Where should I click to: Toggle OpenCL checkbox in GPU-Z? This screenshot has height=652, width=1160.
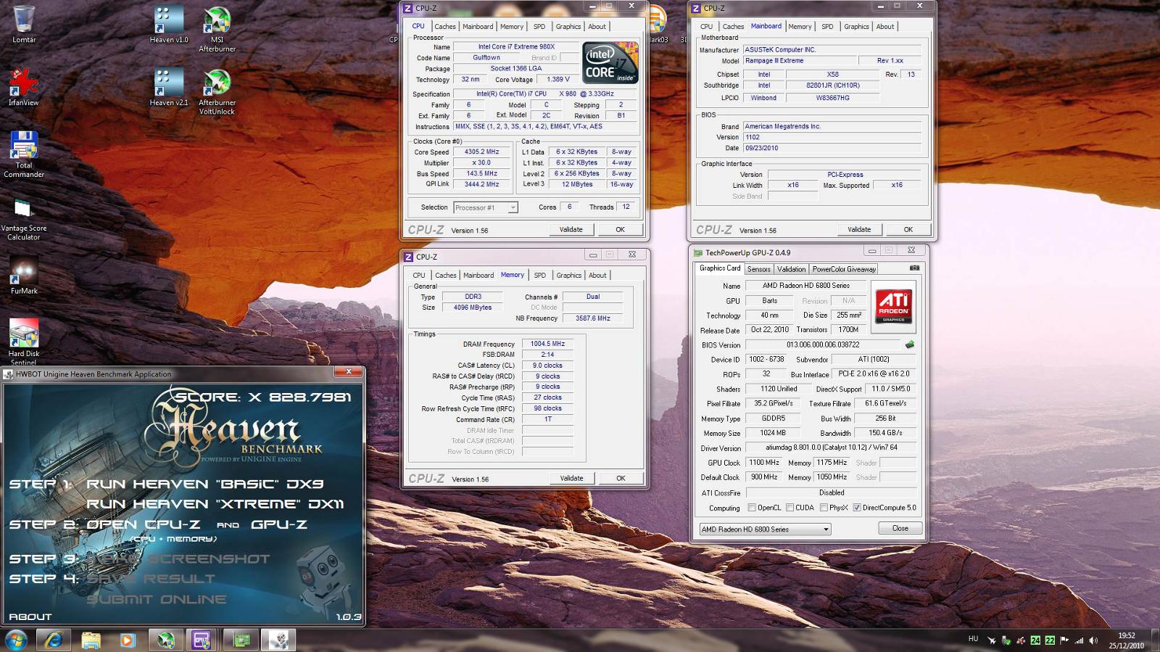pos(751,508)
